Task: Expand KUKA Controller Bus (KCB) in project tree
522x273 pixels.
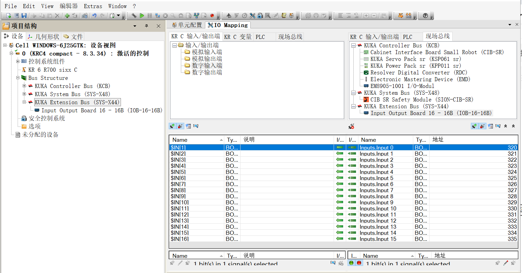Action: 24,86
